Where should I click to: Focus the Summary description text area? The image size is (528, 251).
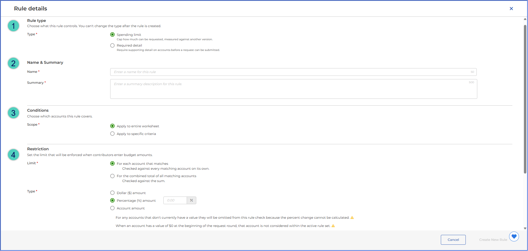pos(294,89)
